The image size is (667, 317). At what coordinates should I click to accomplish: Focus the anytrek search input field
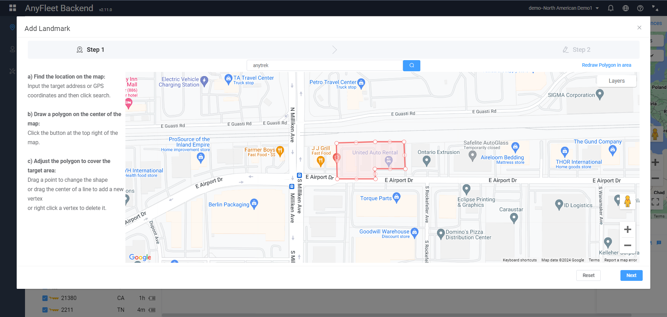click(324, 65)
